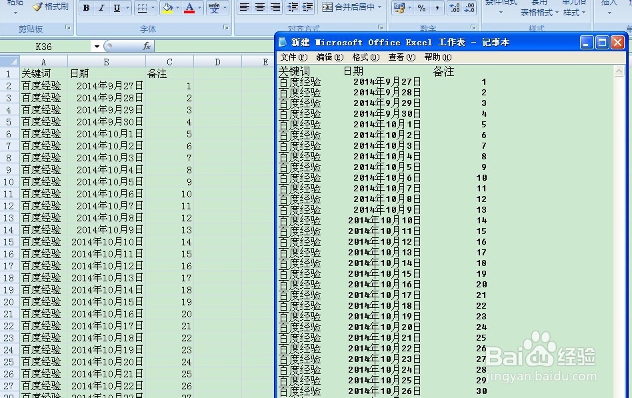Open Notepad 文件(F) menu
The height and width of the screenshot is (398, 632).
tap(294, 57)
